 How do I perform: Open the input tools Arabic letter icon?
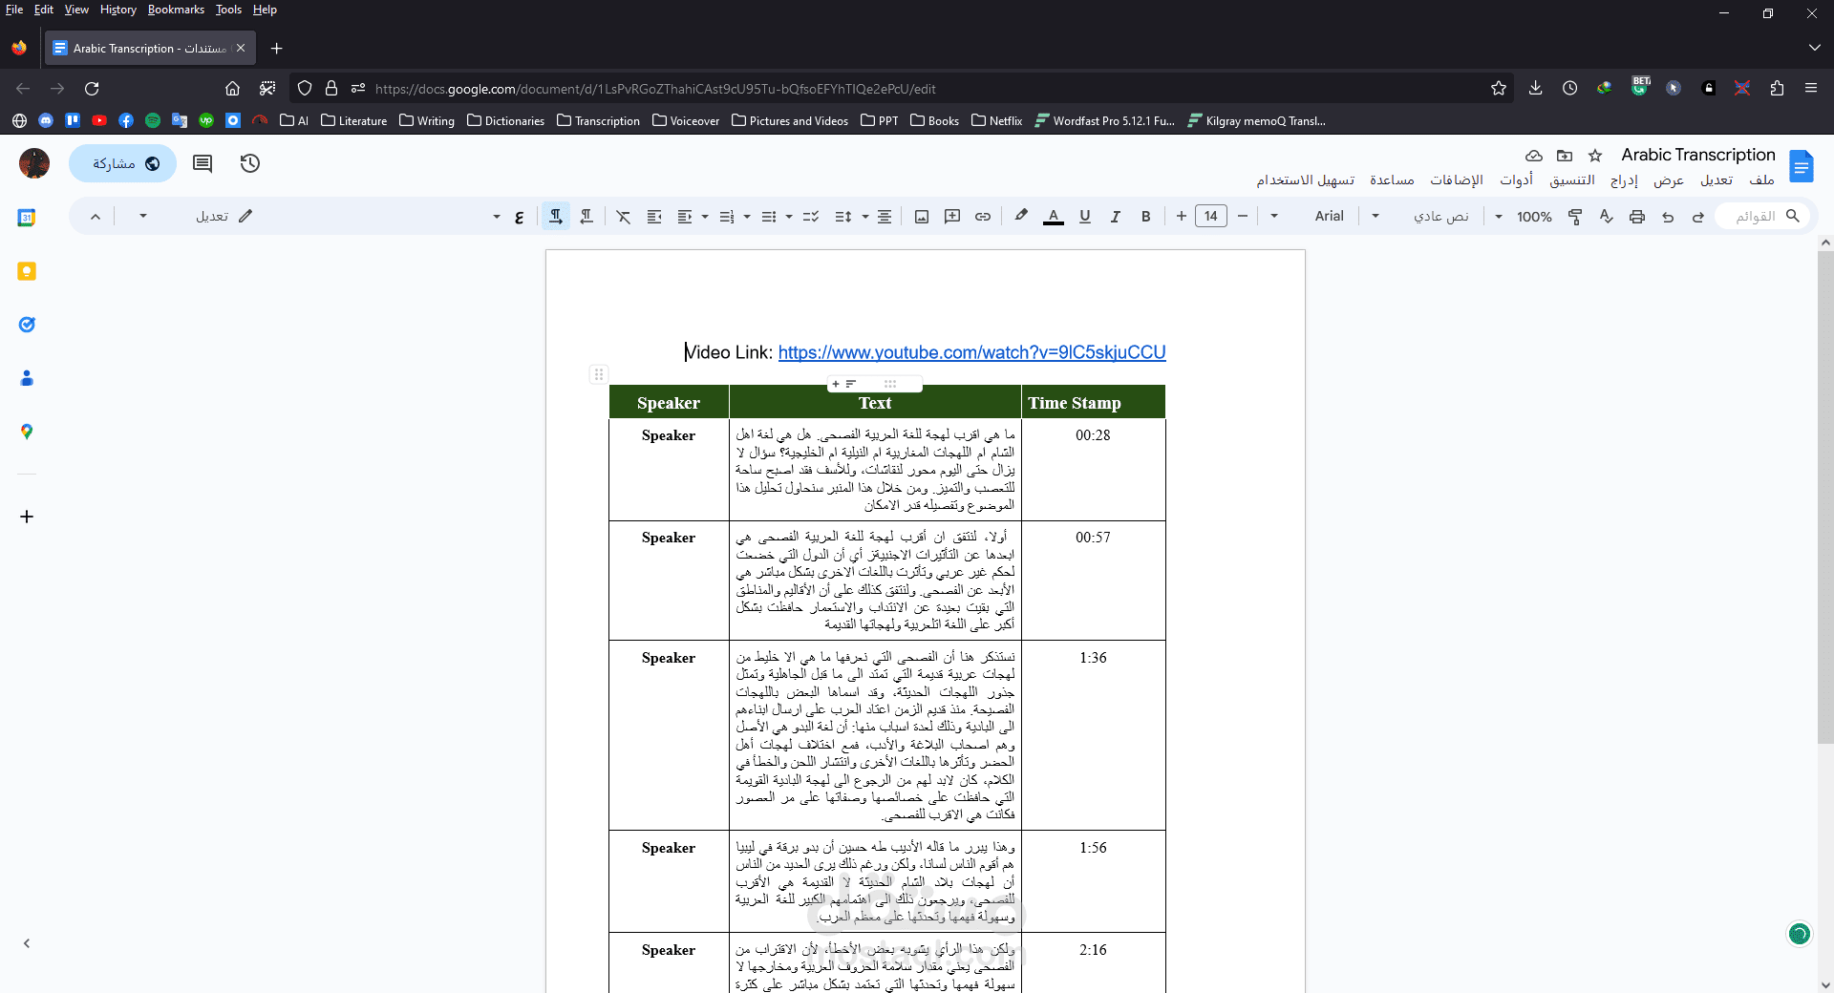point(519,217)
